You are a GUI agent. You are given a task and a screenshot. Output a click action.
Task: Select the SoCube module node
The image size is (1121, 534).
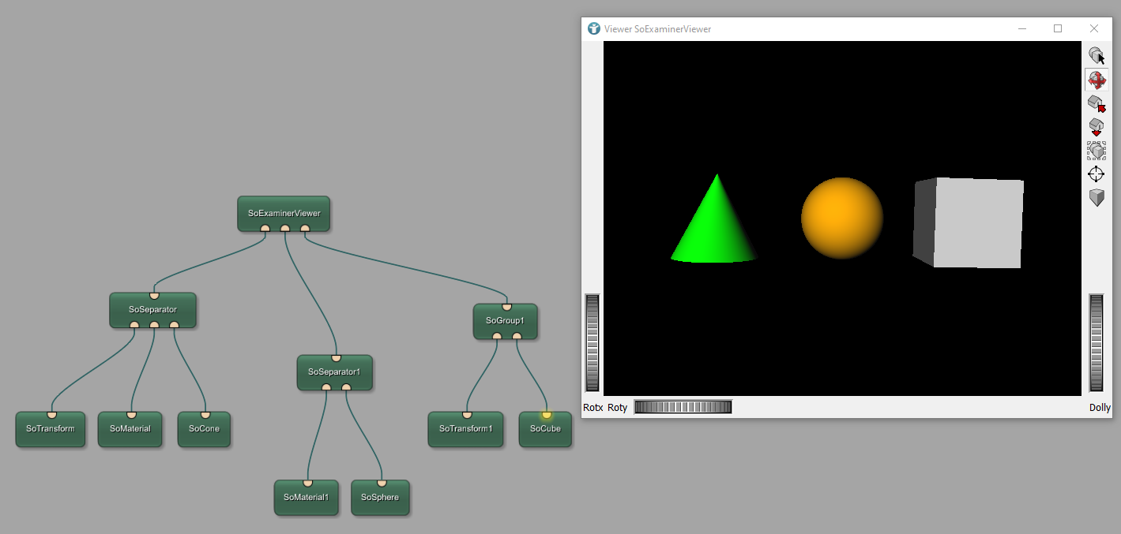pos(545,429)
